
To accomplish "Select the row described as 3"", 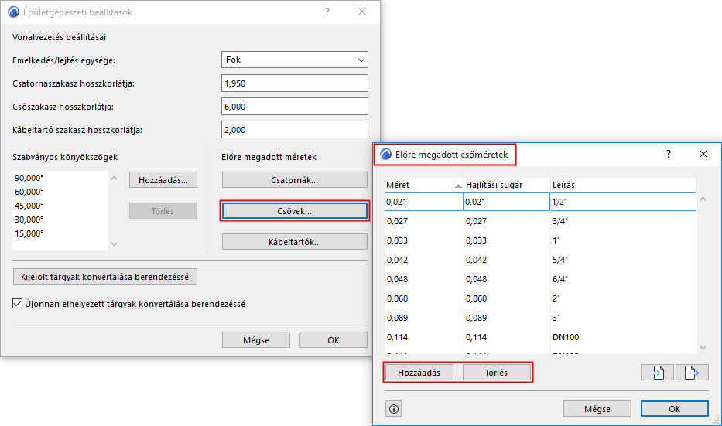I will [541, 318].
